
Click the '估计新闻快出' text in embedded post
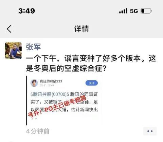click(x=84, y=110)
